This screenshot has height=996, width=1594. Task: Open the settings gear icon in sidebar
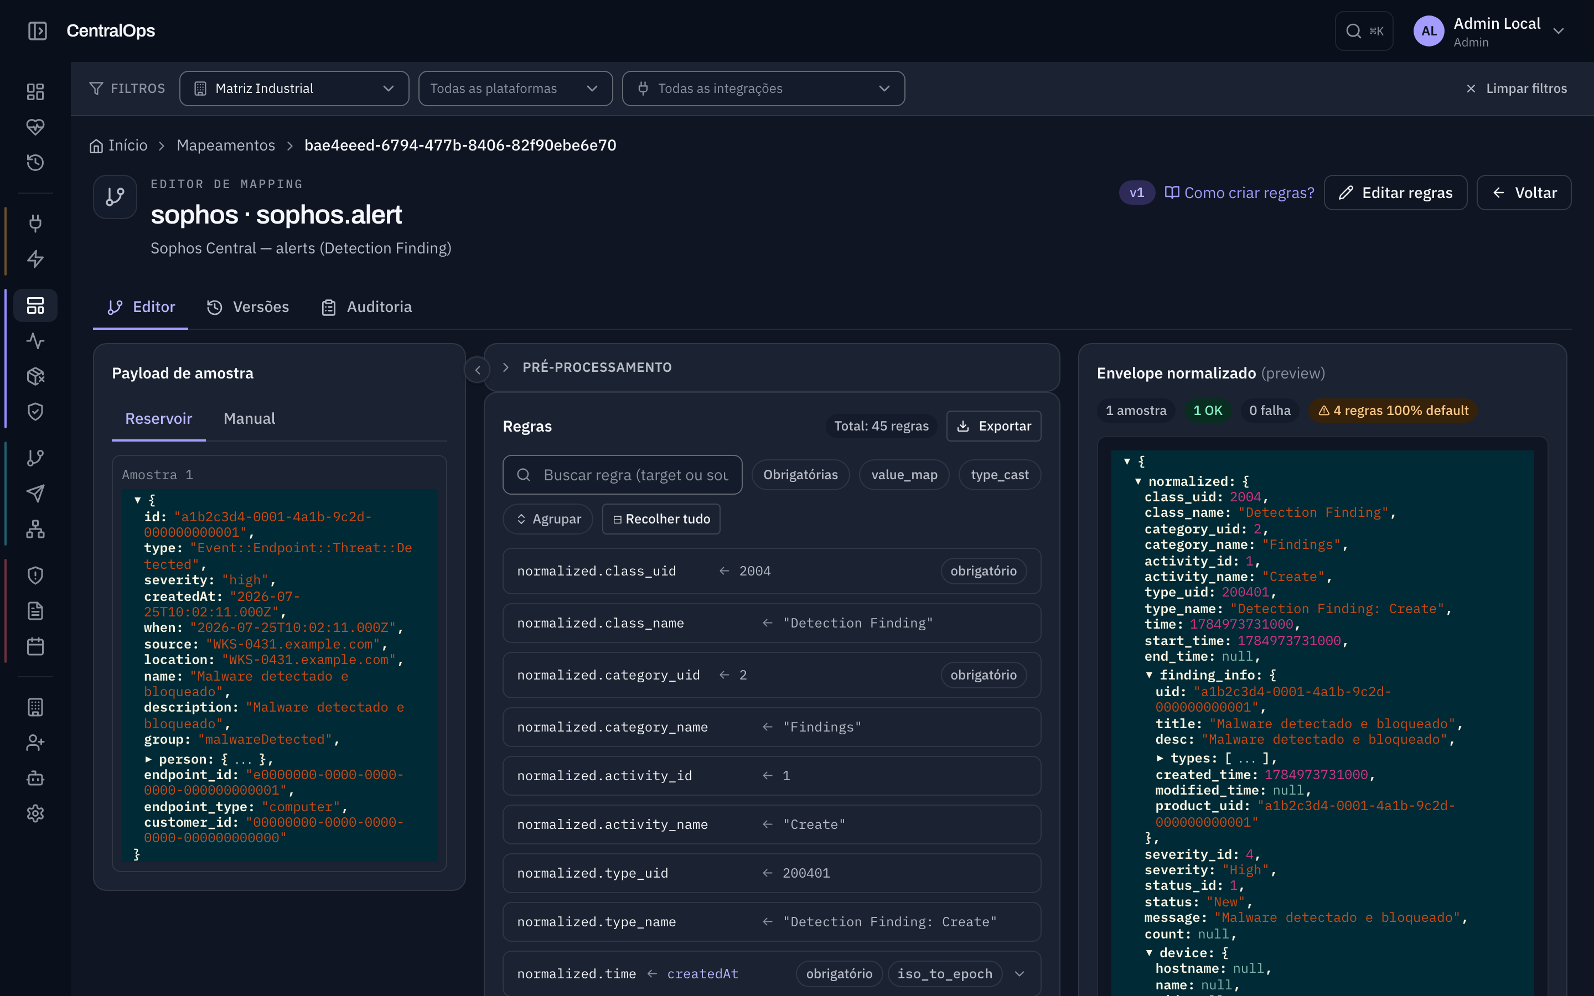click(35, 814)
